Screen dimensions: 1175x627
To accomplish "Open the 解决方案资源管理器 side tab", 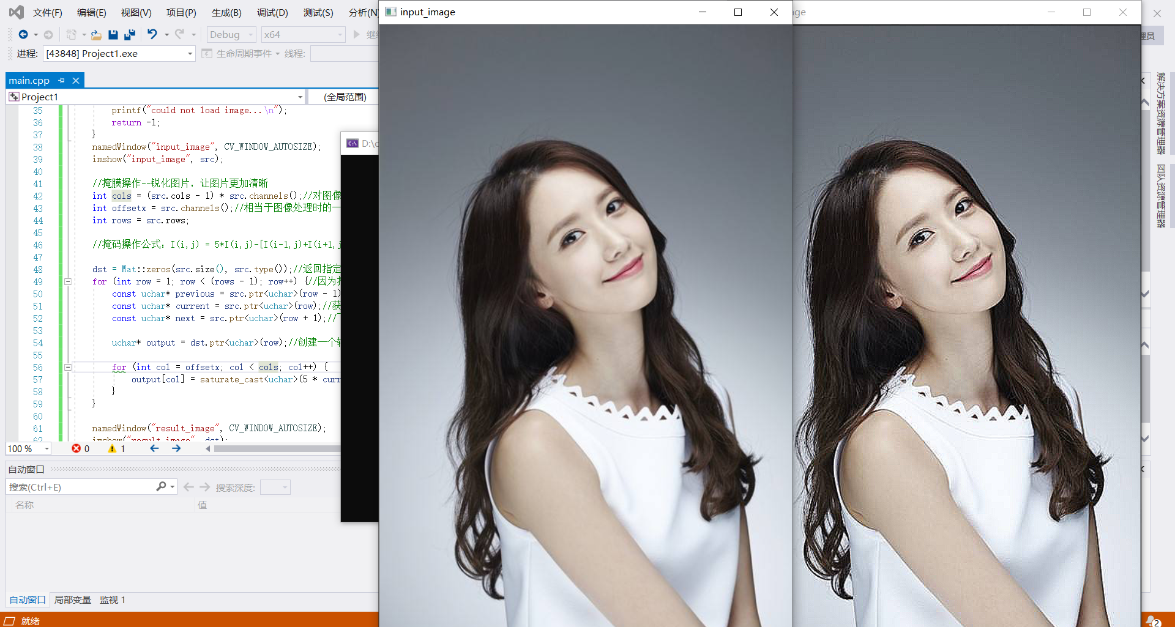I will (x=1160, y=113).
